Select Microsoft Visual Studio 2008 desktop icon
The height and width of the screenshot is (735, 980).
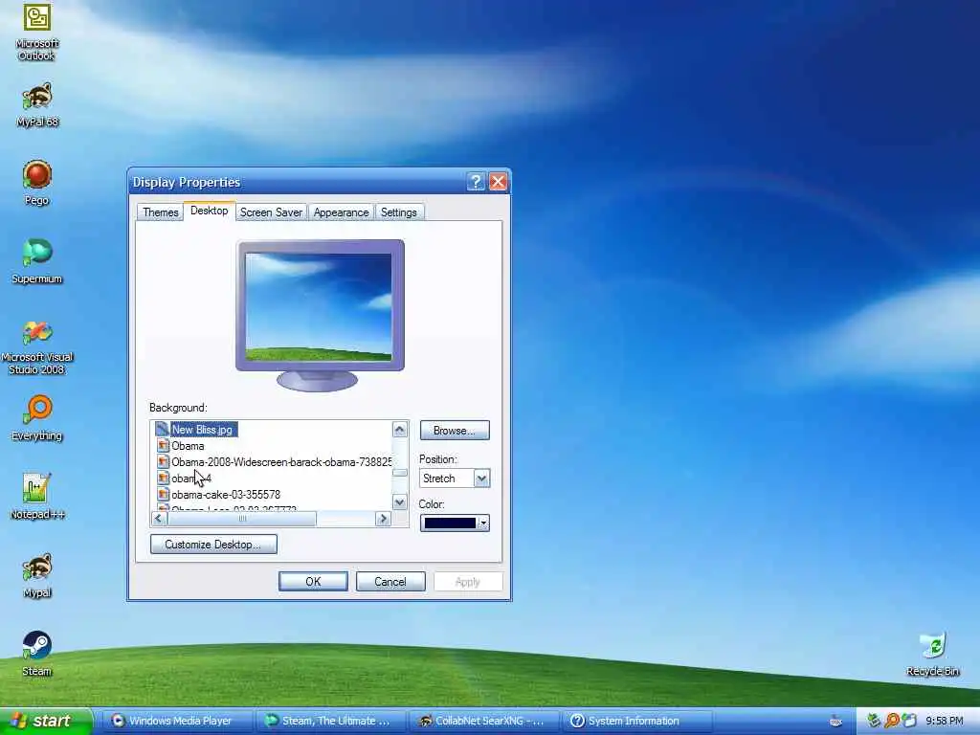pos(37,347)
